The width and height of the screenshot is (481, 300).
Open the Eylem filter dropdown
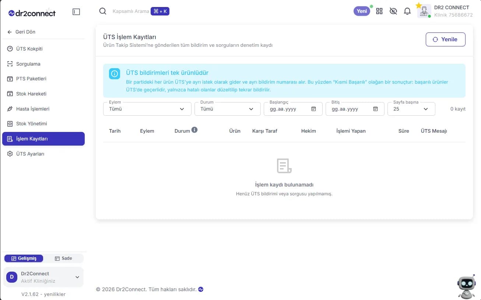pyautogui.click(x=147, y=109)
